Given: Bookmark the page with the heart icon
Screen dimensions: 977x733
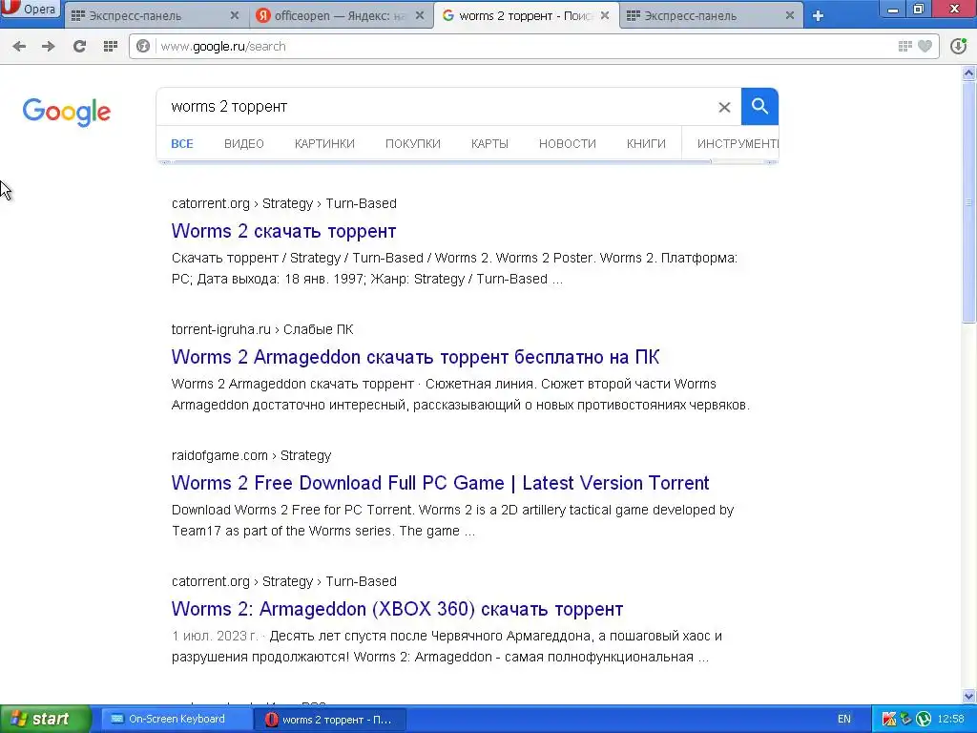Looking at the screenshot, I should pos(925,46).
